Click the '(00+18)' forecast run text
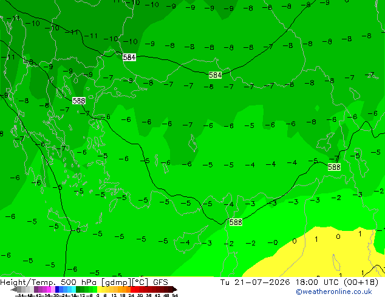 [x=361, y=282]
